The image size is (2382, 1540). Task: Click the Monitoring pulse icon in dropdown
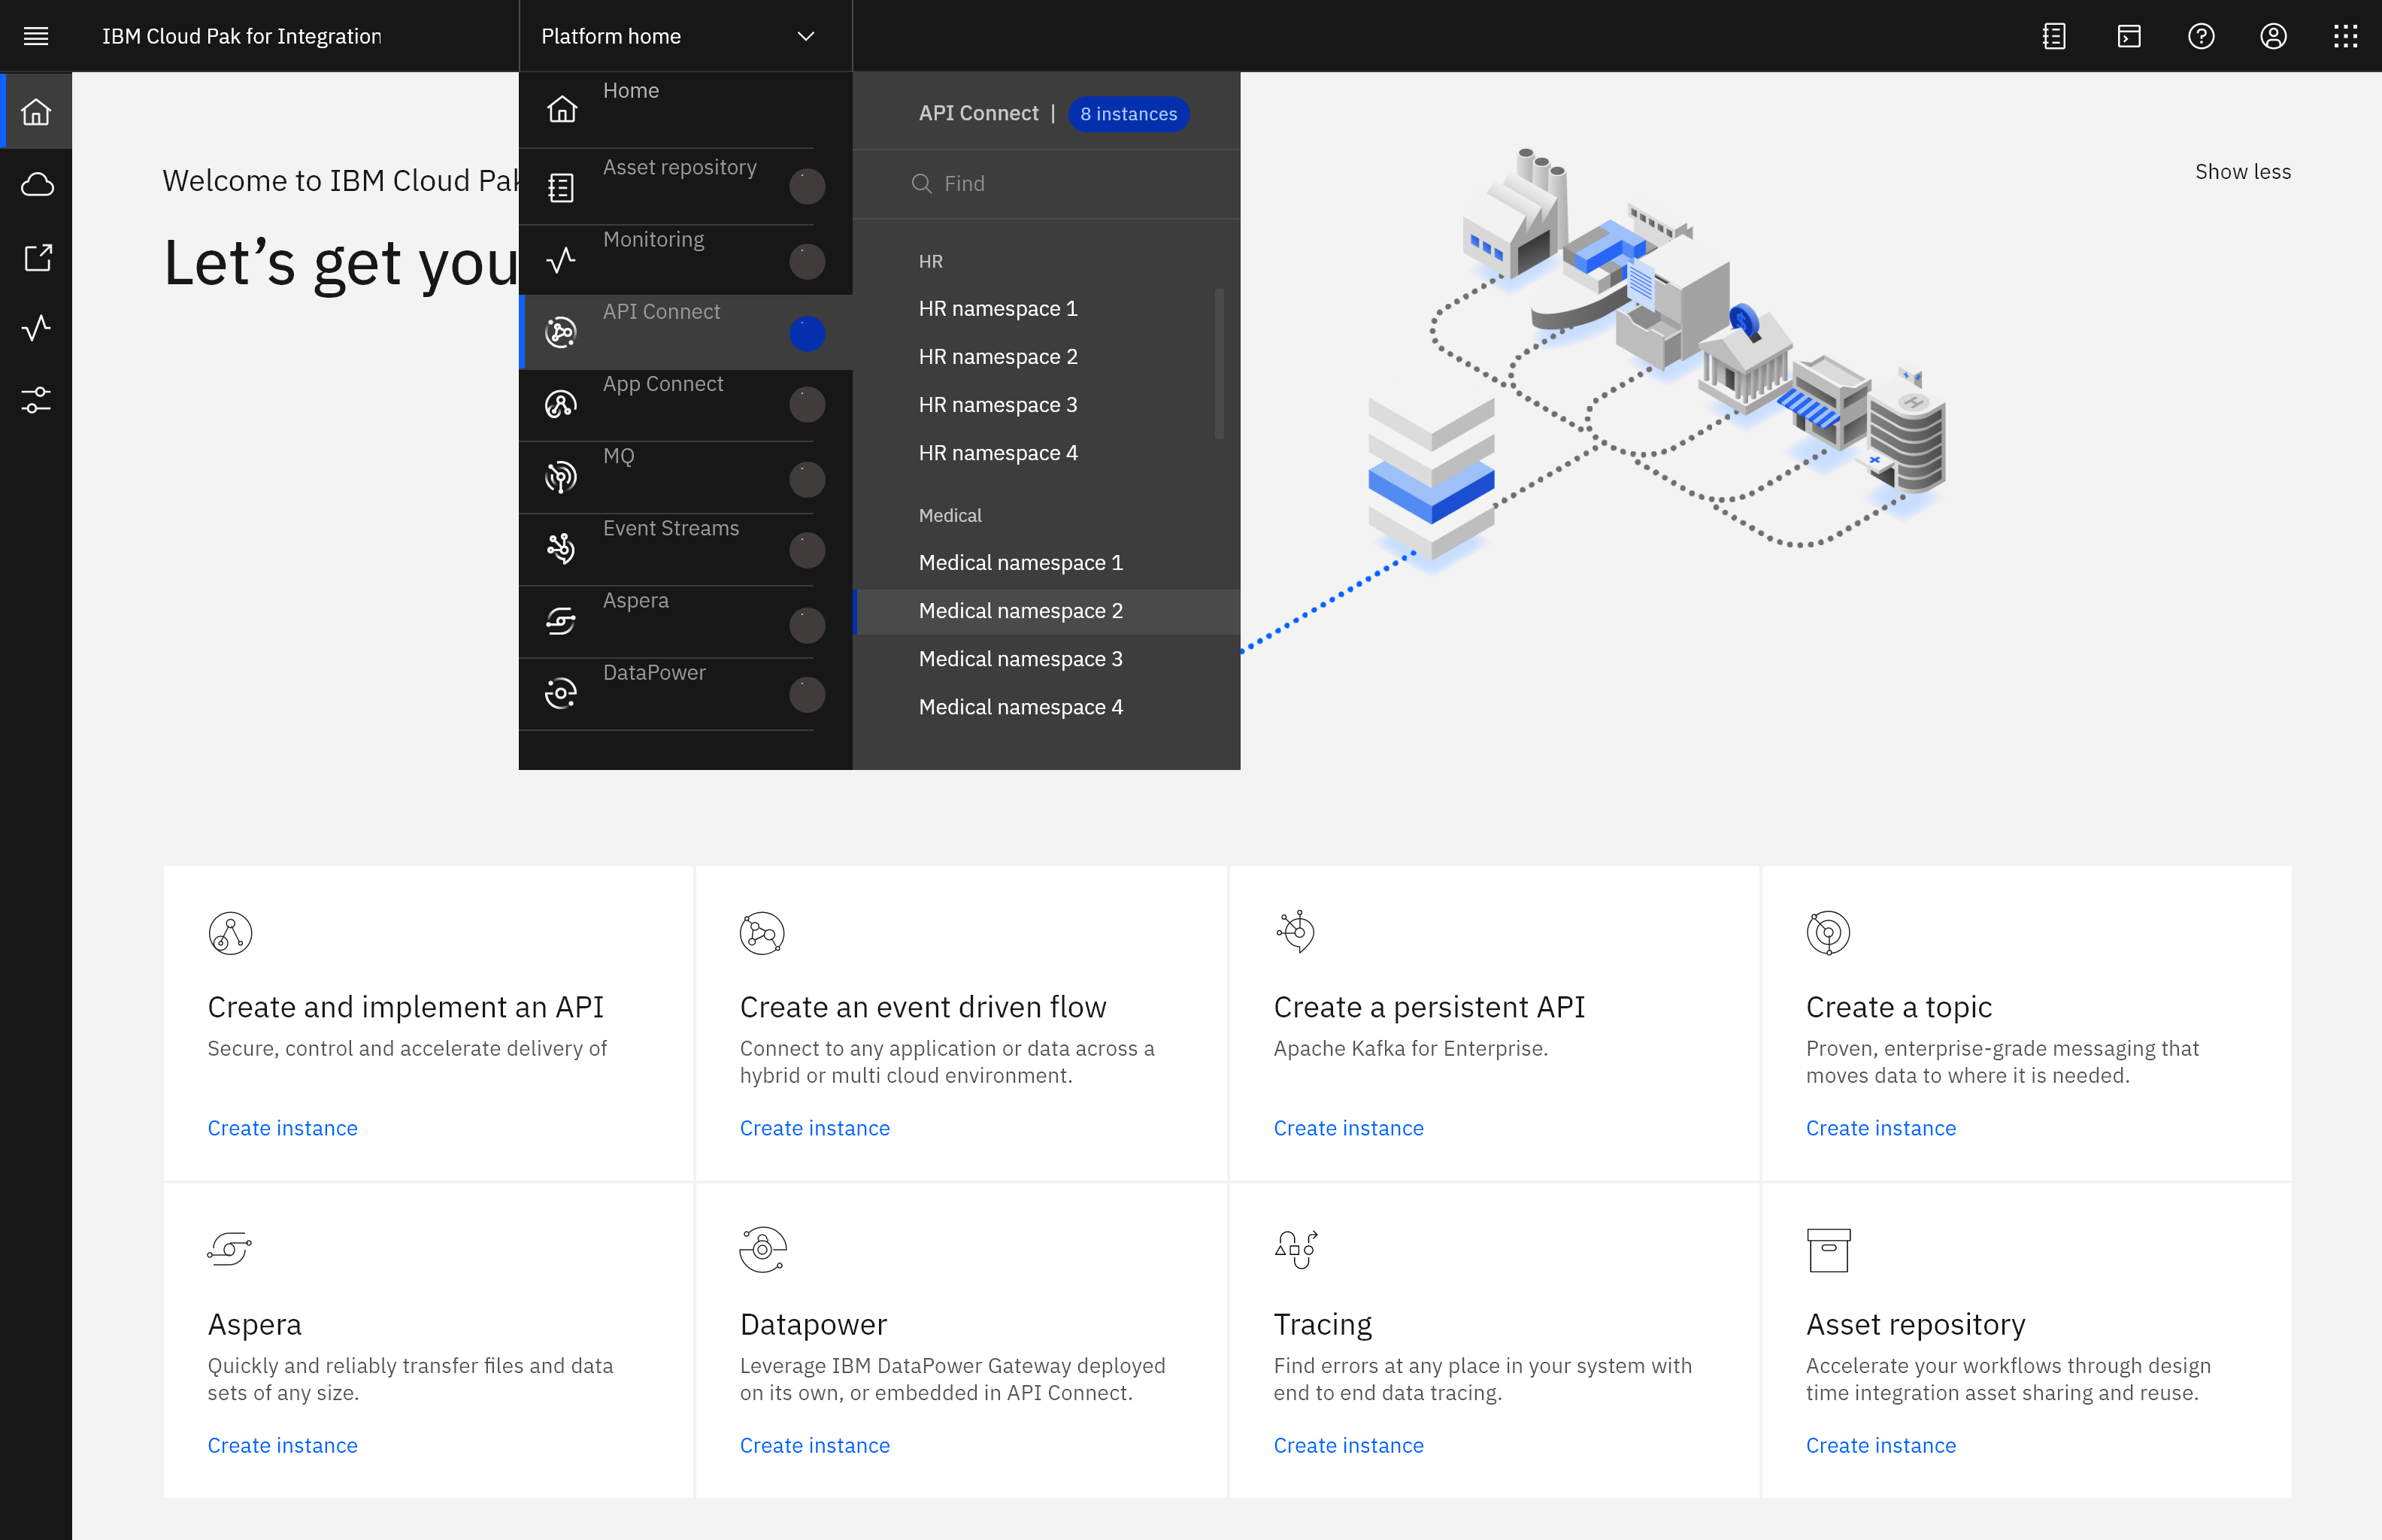[x=561, y=260]
